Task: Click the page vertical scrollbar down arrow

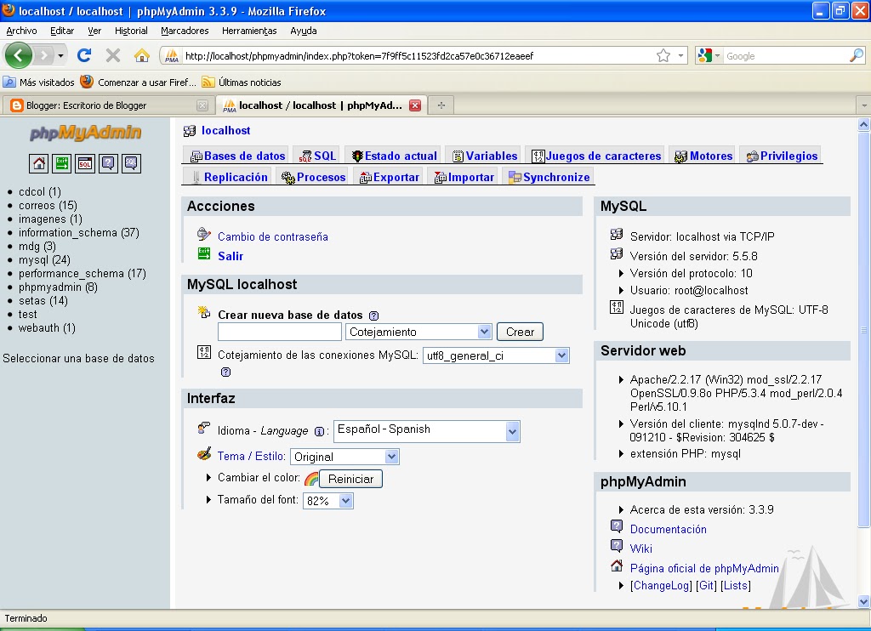Action: (864, 601)
